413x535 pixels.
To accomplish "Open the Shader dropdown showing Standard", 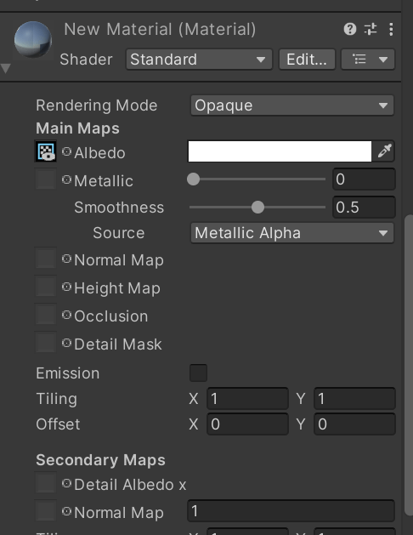I will point(199,60).
